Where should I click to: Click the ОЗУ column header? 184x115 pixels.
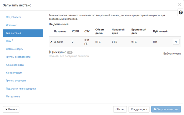tap(87, 31)
